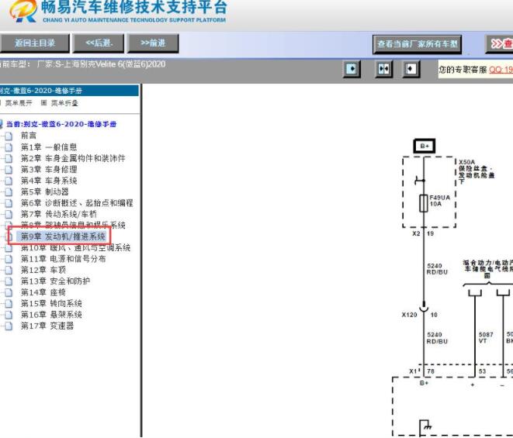The height and width of the screenshot is (438, 513).
Task: Click the B+ box in the diagram
Action: [425, 146]
